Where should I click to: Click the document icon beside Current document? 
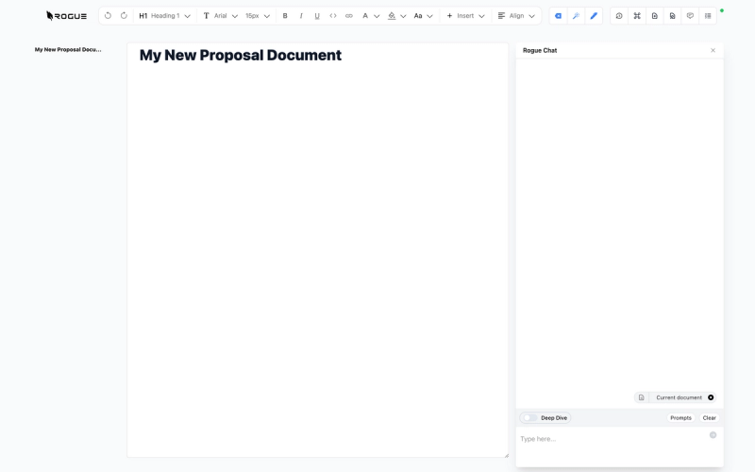click(642, 397)
